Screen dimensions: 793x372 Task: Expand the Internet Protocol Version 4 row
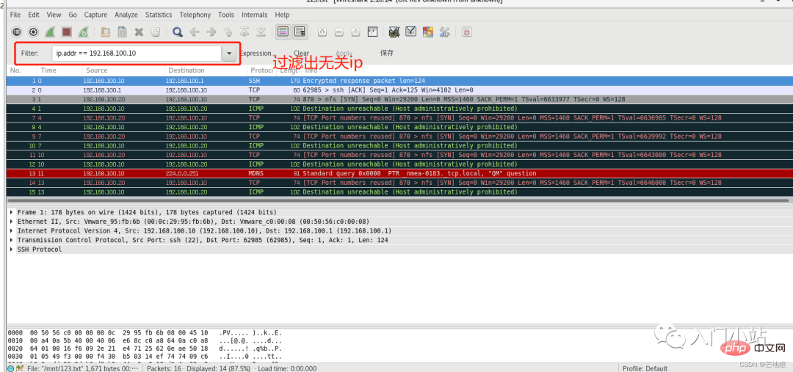11,231
